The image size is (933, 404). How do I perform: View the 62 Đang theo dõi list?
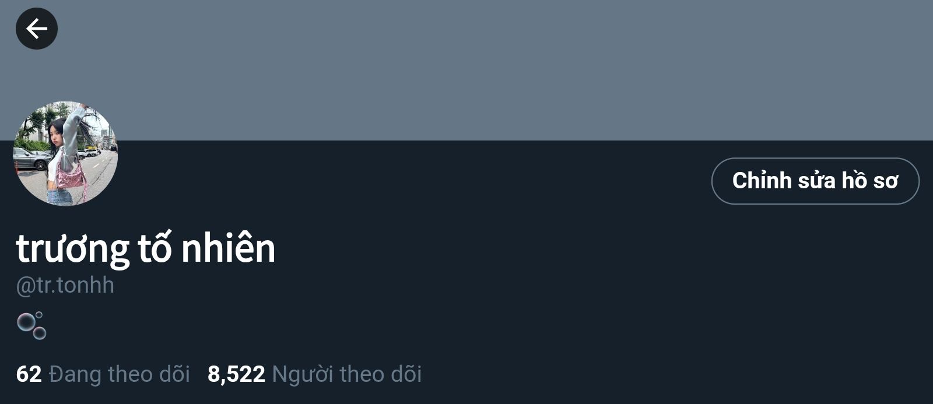click(x=103, y=374)
